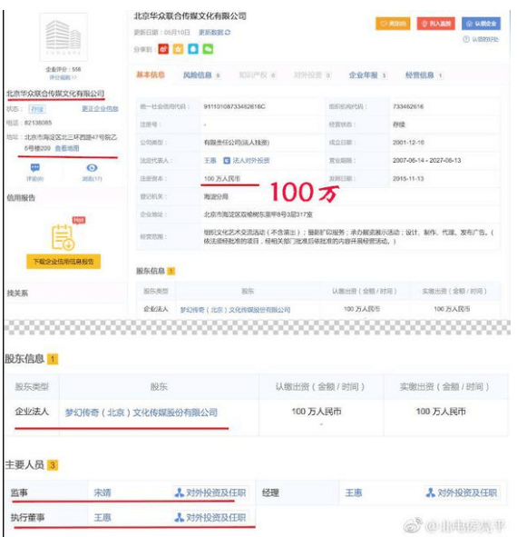Viewport: 517px width, 537px height.
Task: Click the yellow QZone share icon
Action: click(178, 49)
